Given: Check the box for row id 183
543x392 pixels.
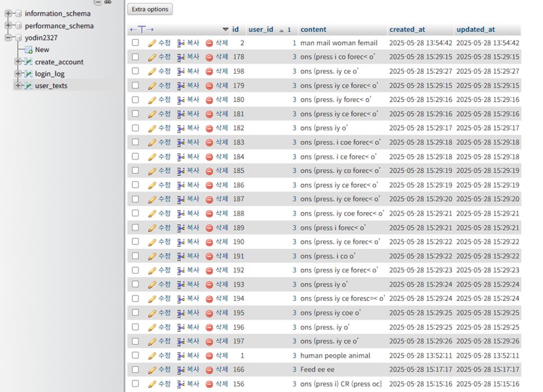Looking at the screenshot, I should (136, 142).
